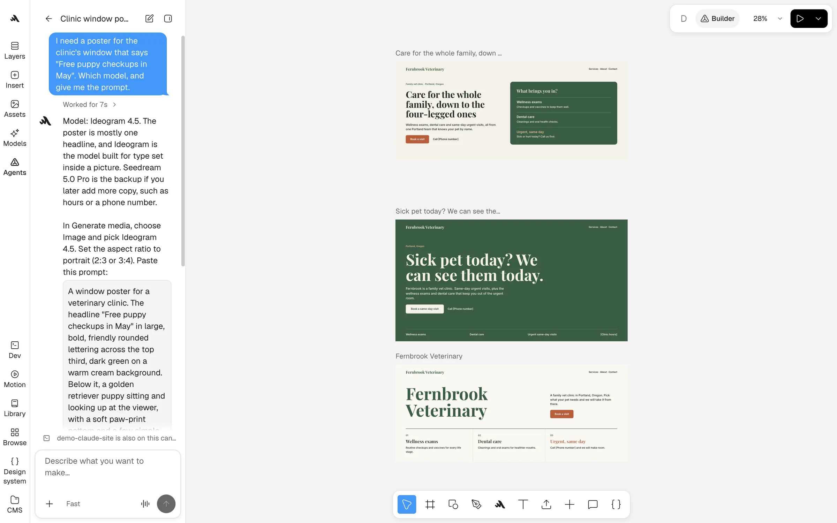Go back from the Clinic window chat
The height and width of the screenshot is (523, 837).
coord(48,18)
